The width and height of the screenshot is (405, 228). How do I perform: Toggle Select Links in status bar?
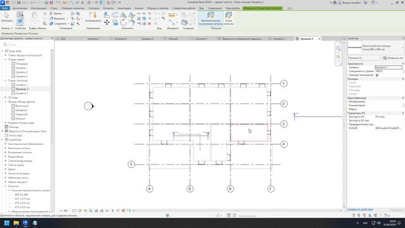(354, 215)
